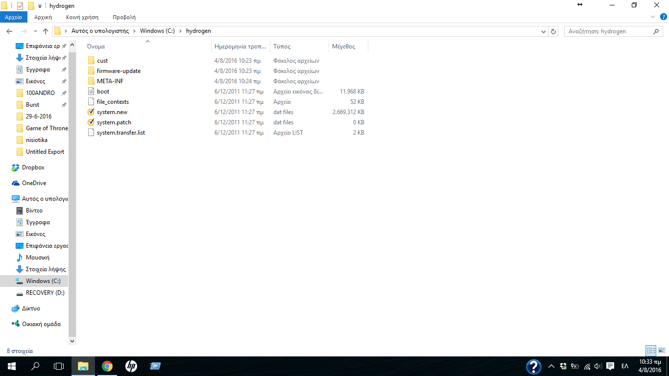669x376 pixels.
Task: Click Windows (C:) in the breadcrumb path
Action: (x=157, y=31)
